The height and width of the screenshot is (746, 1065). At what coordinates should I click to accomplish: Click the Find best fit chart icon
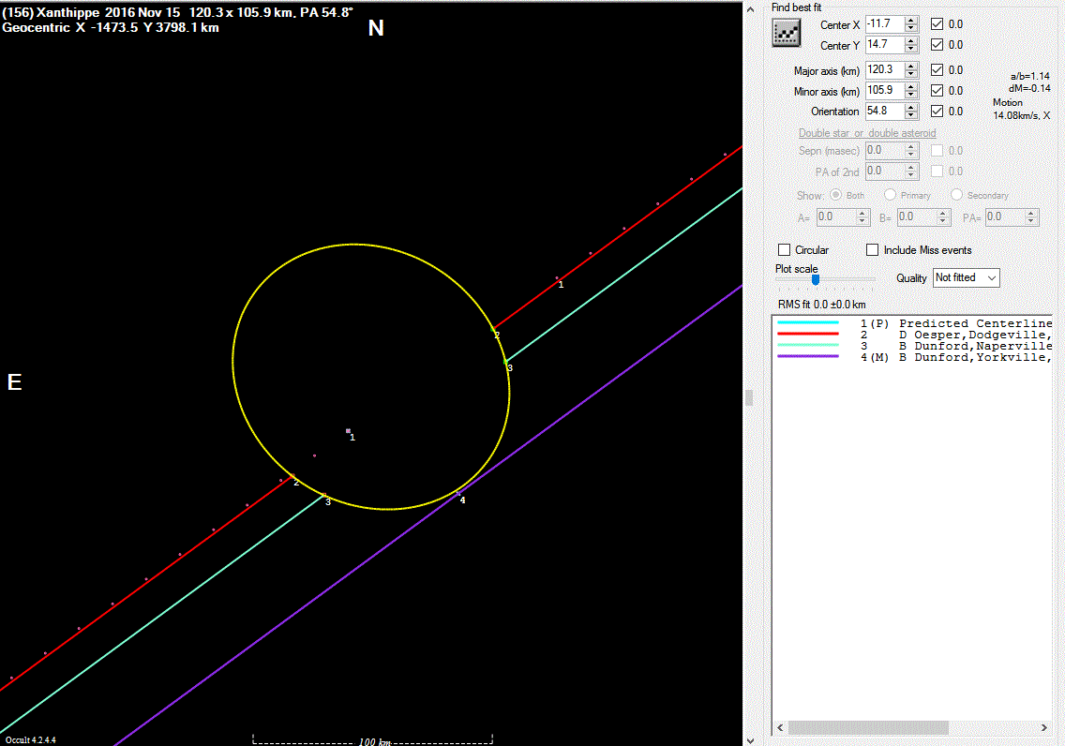pyautogui.click(x=786, y=33)
